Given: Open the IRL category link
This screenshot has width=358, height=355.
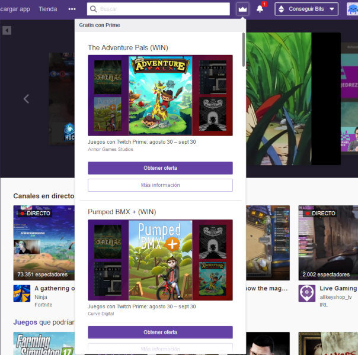Looking at the screenshot, I should coord(324,305).
